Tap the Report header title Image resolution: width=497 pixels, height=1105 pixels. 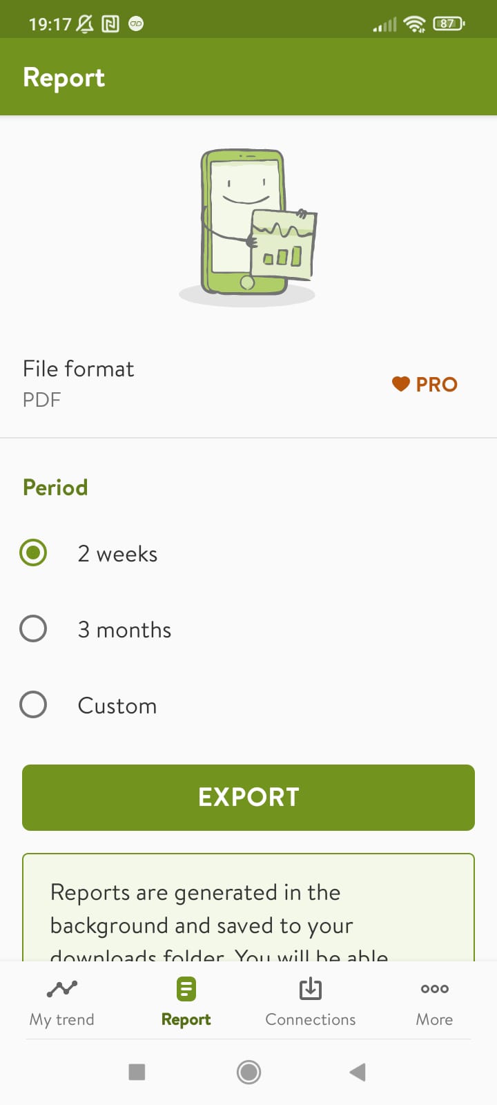pyautogui.click(x=64, y=77)
